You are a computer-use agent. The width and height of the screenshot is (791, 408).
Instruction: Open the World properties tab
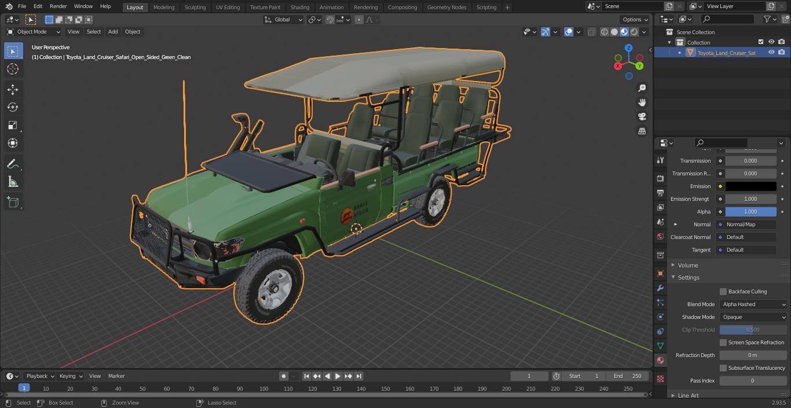click(x=660, y=236)
